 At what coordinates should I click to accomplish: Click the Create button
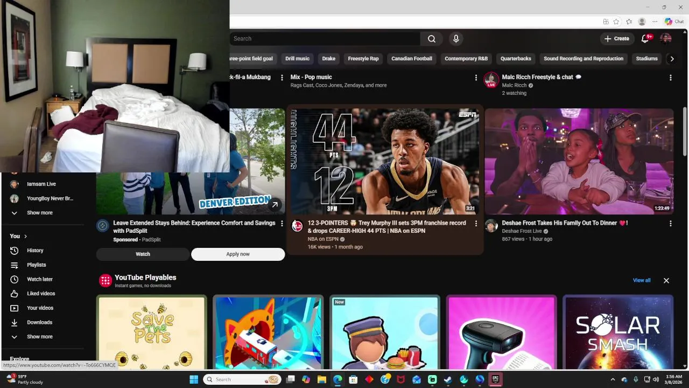pos(617,39)
